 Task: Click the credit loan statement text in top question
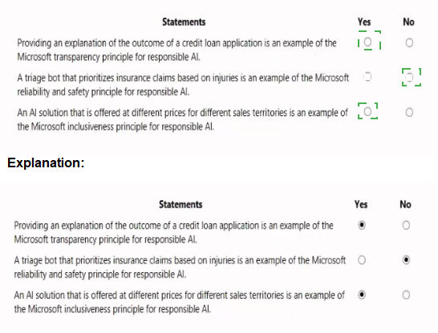tap(176, 50)
